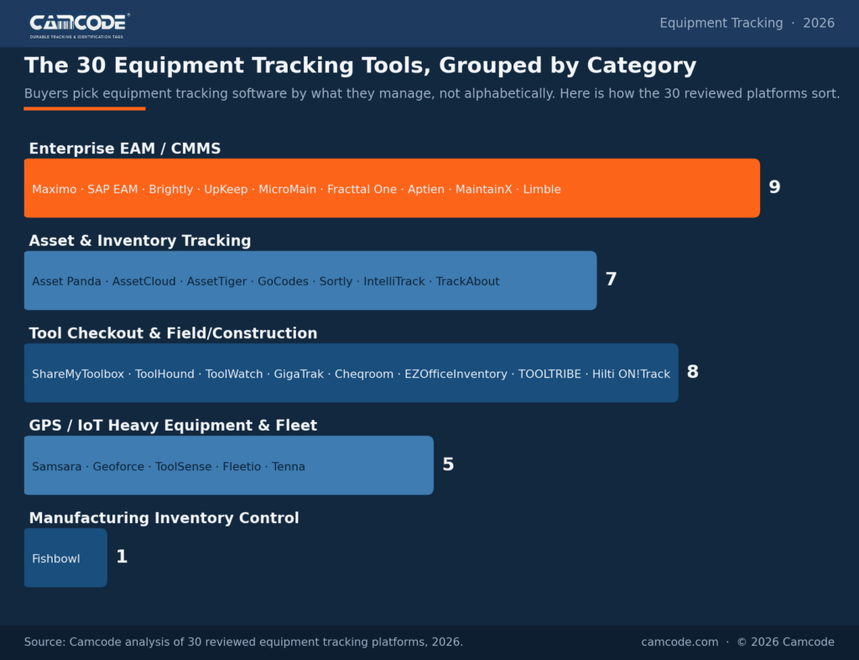This screenshot has width=859, height=660.
Task: Click the 'Brightly' tool name
Action: 171,189
